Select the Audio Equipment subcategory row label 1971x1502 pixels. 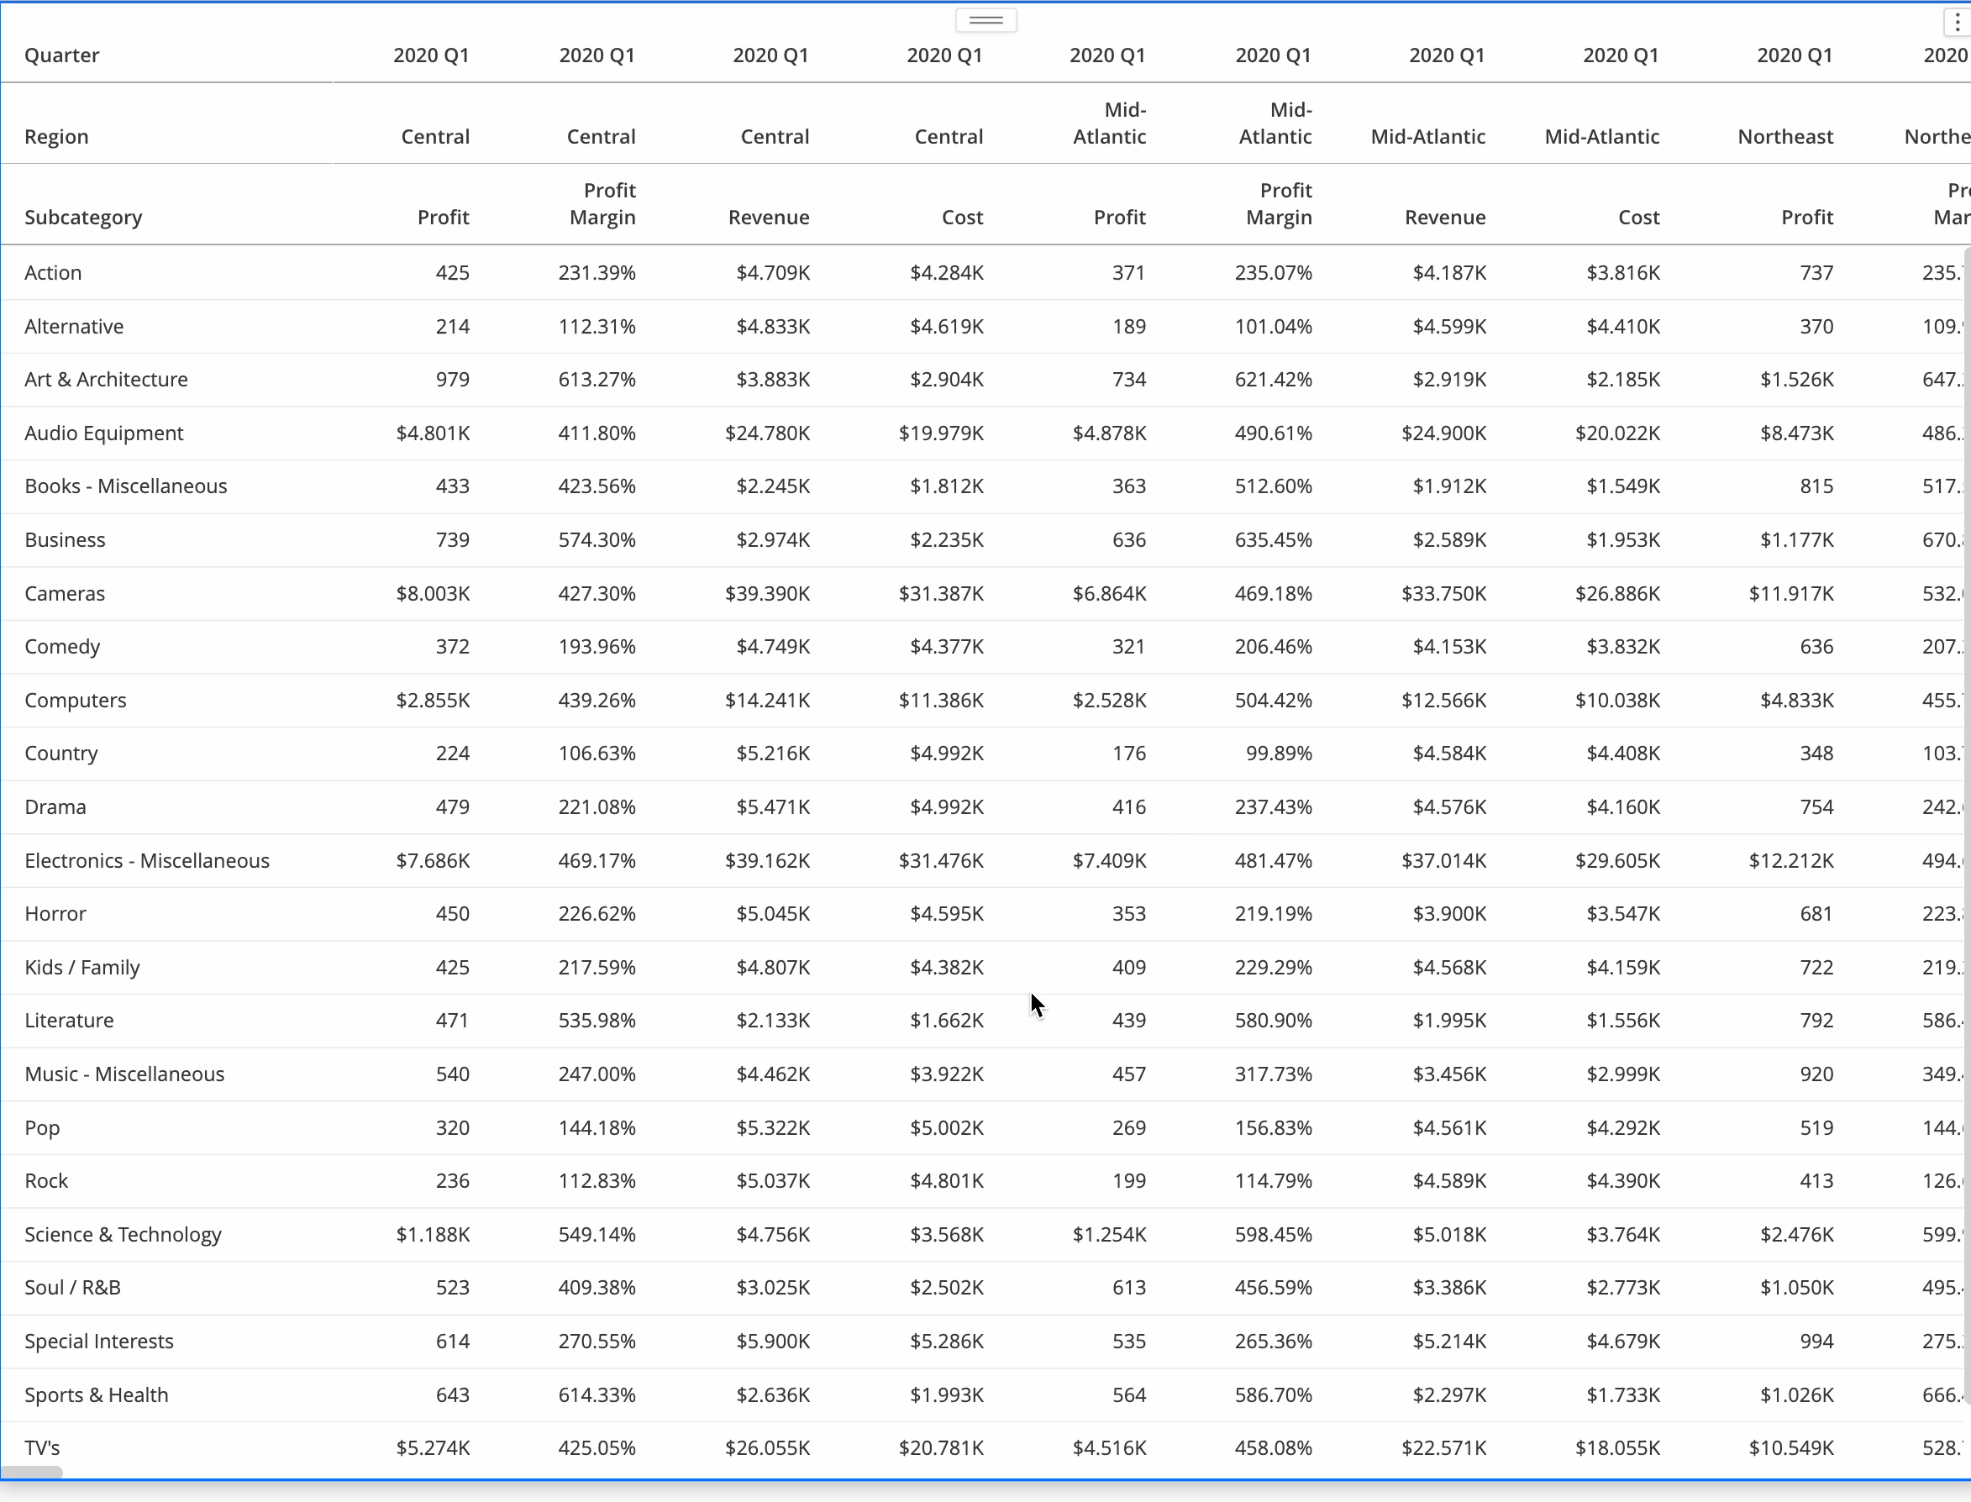tap(103, 433)
